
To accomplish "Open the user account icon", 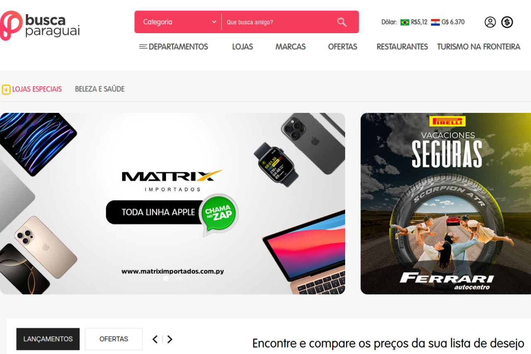I will pos(490,22).
